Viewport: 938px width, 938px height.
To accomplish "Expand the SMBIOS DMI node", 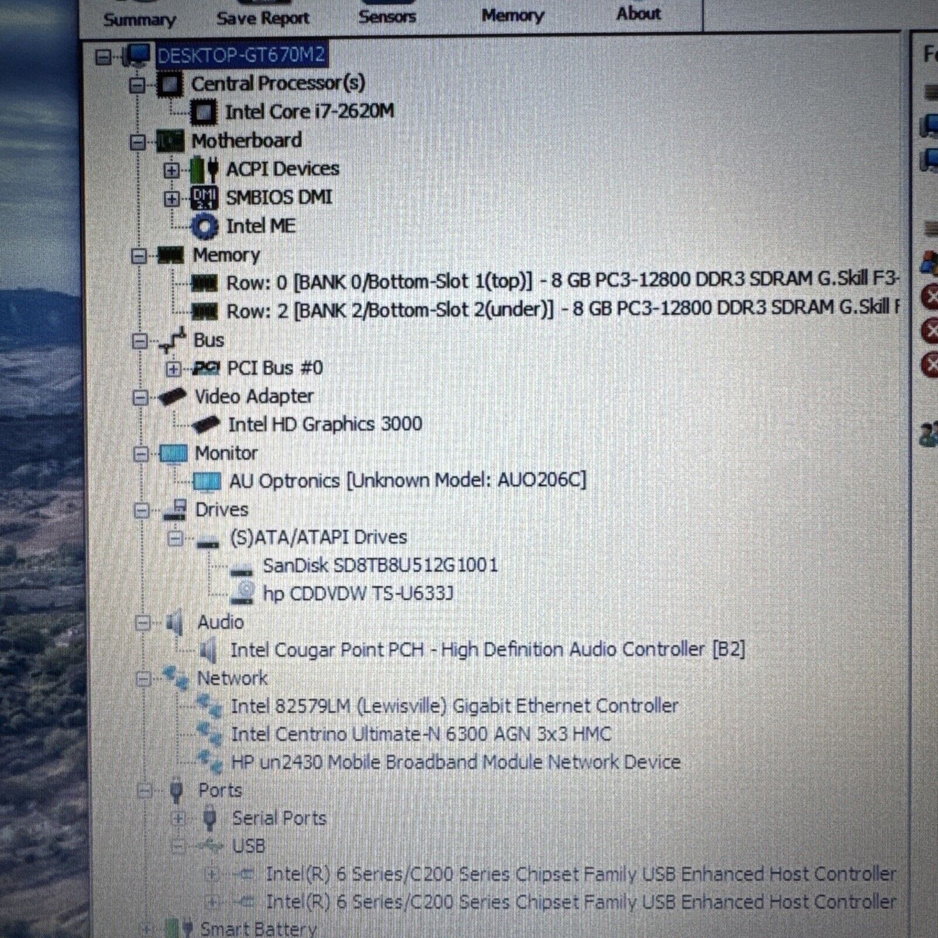I will coord(171,199).
